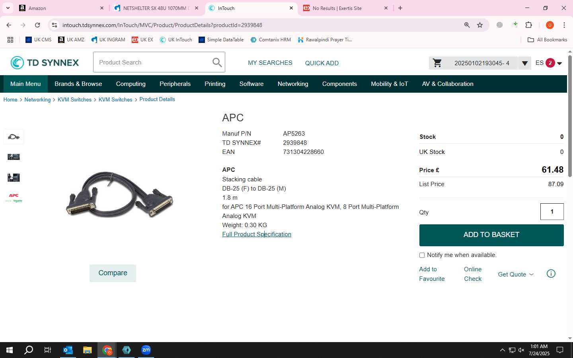This screenshot has width=573, height=358.
Task: Show hidden system tray icons
Action: tap(502, 350)
